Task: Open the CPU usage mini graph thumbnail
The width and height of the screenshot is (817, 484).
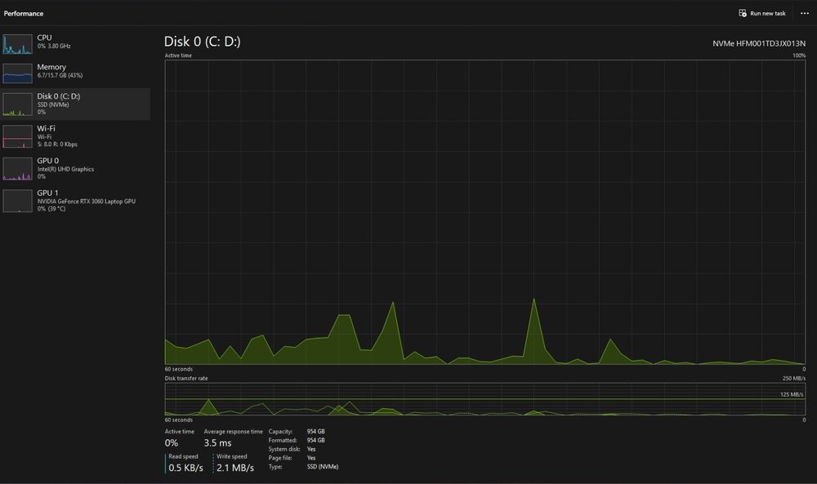Action: tap(17, 44)
